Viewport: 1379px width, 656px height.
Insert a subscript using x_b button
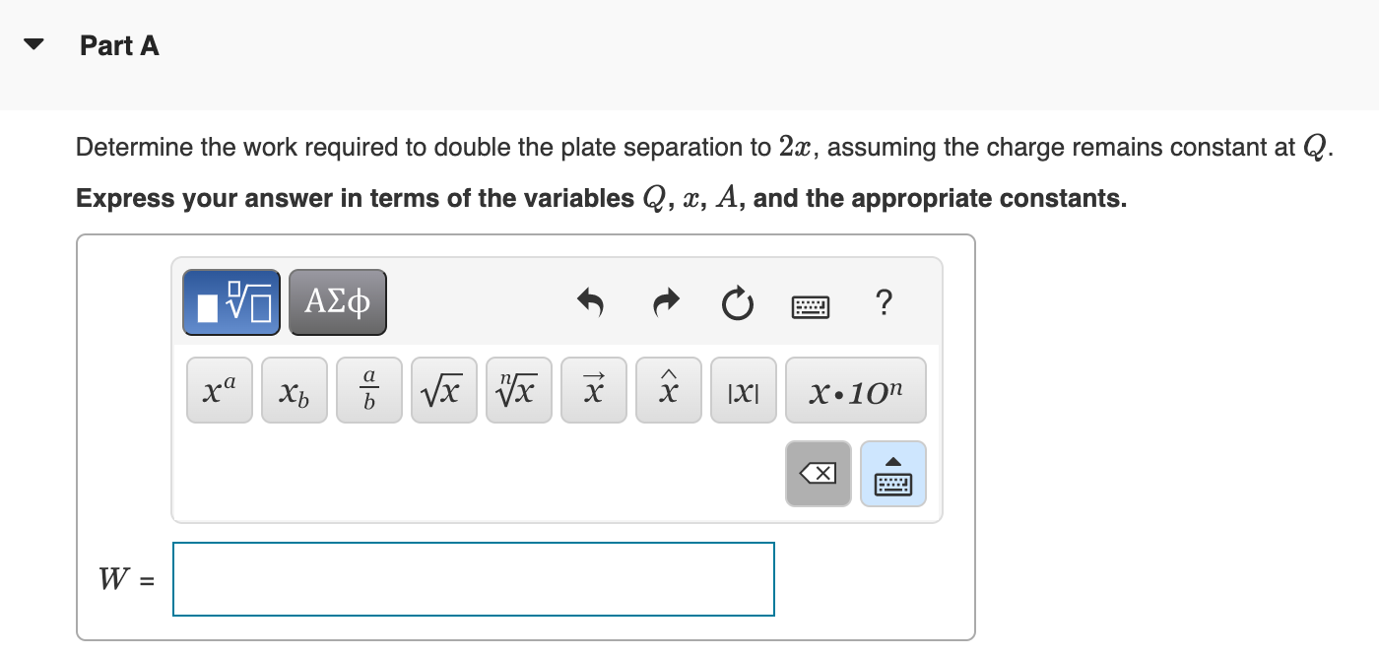(x=294, y=390)
